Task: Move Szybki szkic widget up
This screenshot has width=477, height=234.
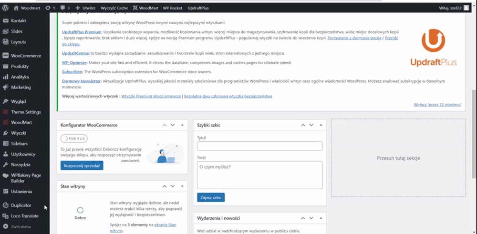Action: [x=303, y=125]
